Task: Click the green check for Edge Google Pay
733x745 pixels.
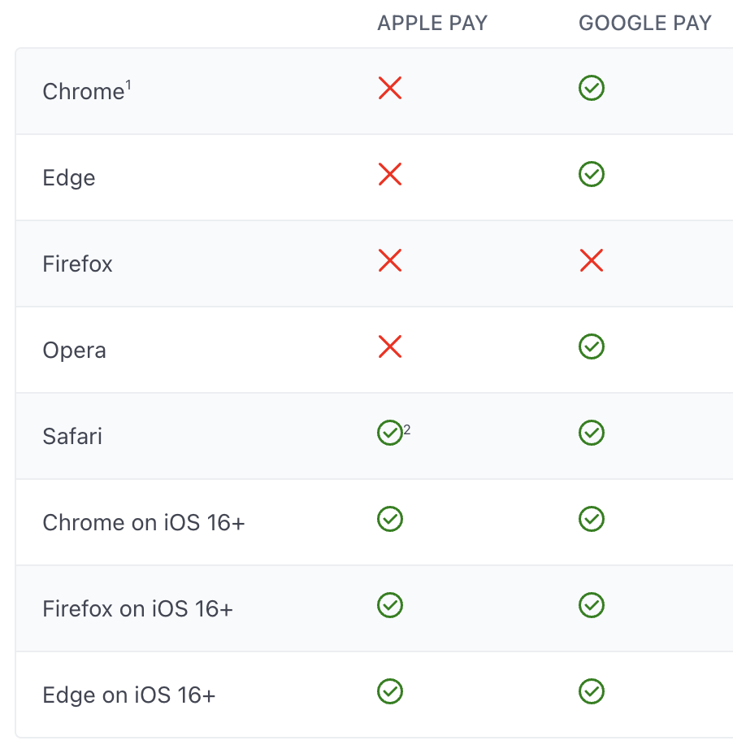Action: pyautogui.click(x=591, y=174)
